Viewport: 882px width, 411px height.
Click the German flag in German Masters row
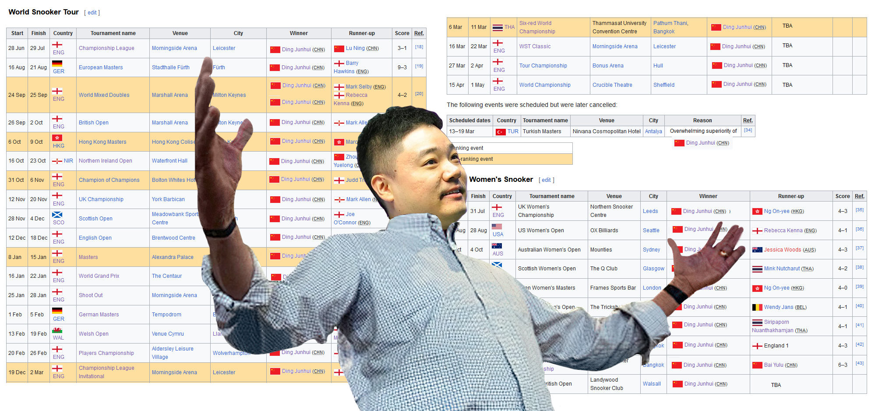click(57, 311)
